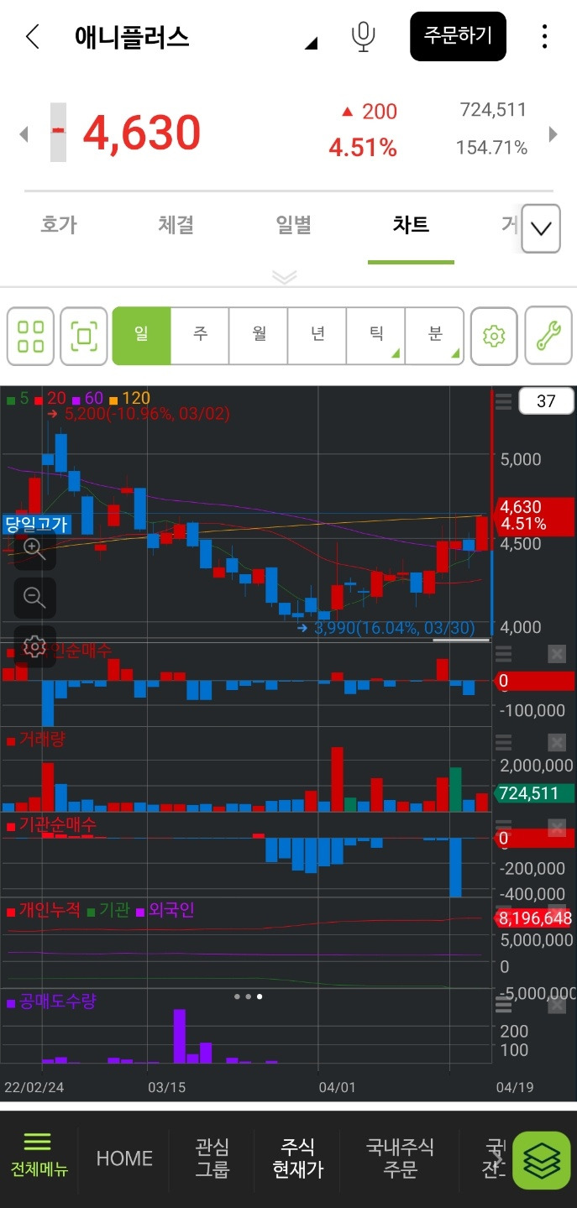Screen dimensions: 577x1208
Task: Tap the 154.71% volume ratio
Action: 491,149
